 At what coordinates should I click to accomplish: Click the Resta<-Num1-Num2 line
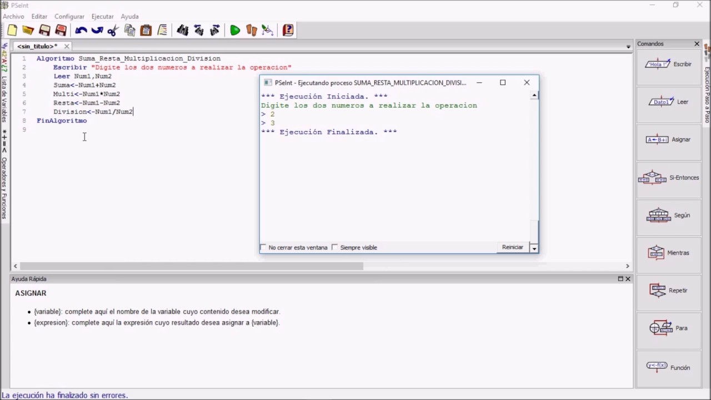pos(87,103)
